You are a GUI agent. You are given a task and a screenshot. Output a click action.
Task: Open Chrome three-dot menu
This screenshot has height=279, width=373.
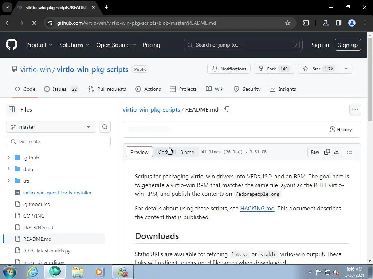(365, 23)
